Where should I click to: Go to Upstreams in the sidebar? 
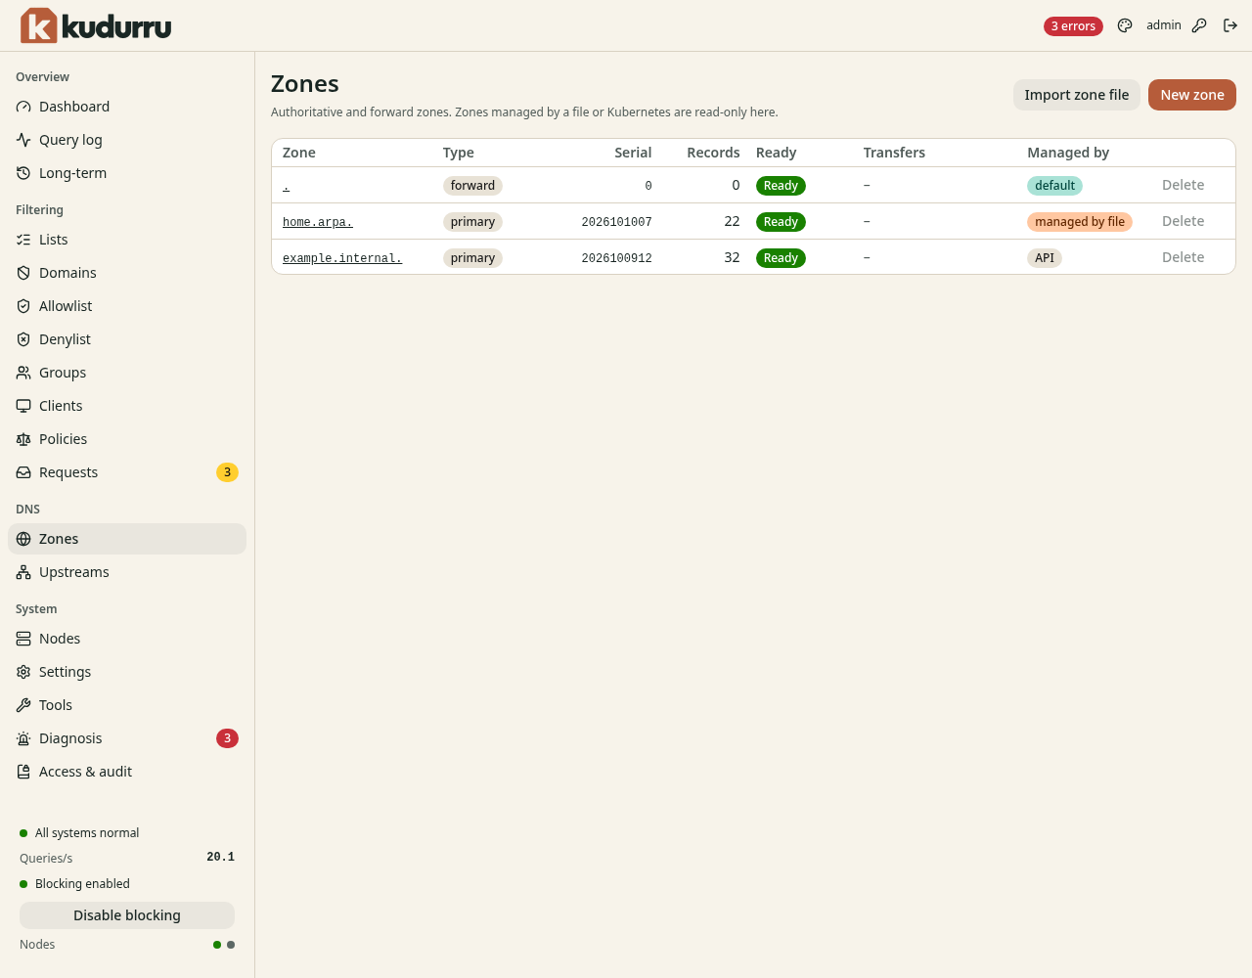(x=127, y=572)
